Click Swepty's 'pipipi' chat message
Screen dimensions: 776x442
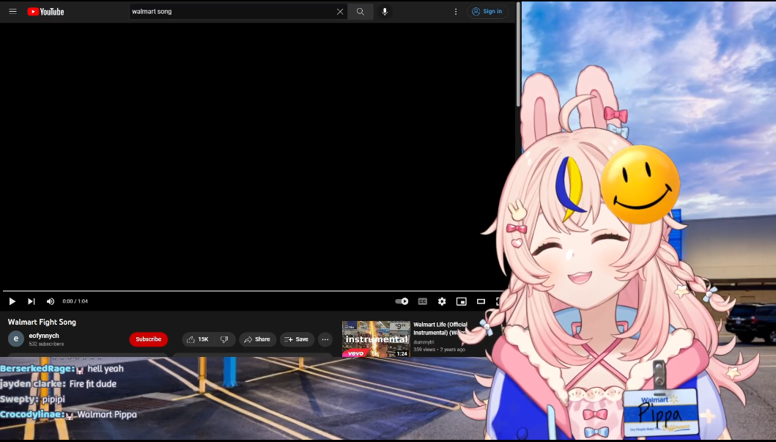coord(53,399)
